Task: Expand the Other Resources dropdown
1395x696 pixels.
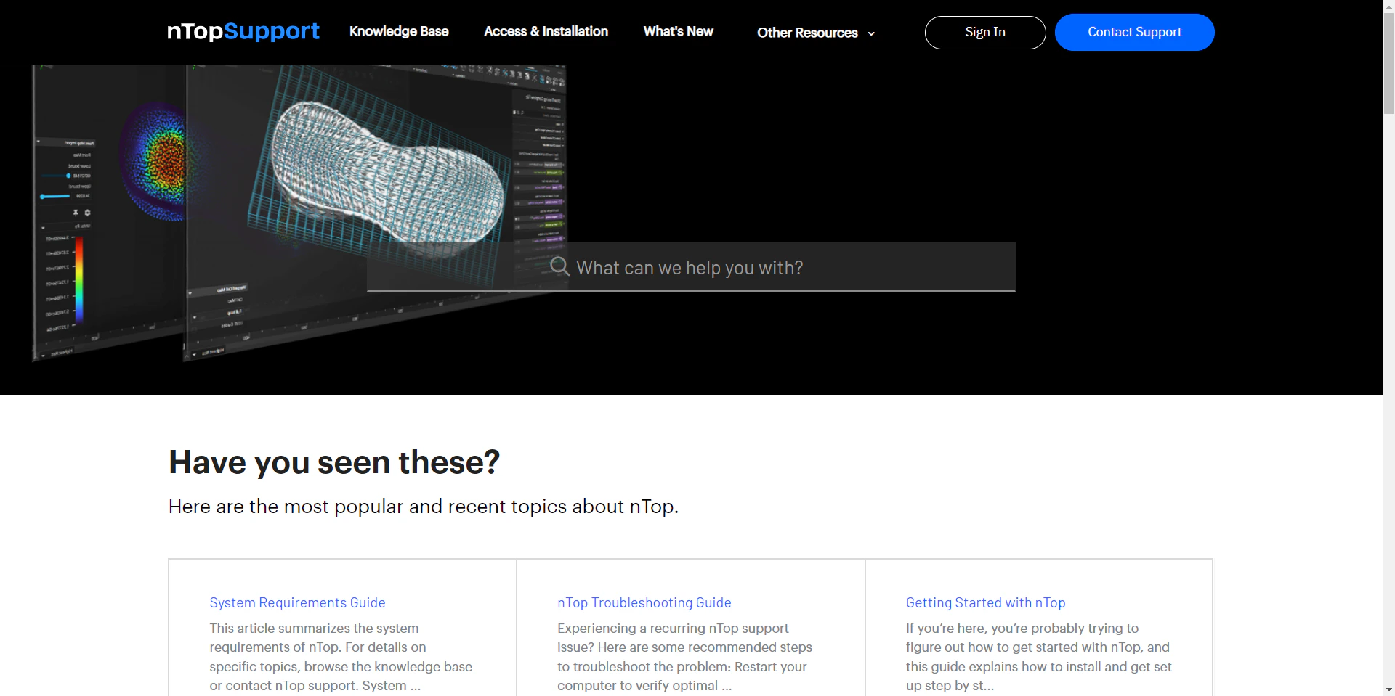Action: (x=816, y=33)
